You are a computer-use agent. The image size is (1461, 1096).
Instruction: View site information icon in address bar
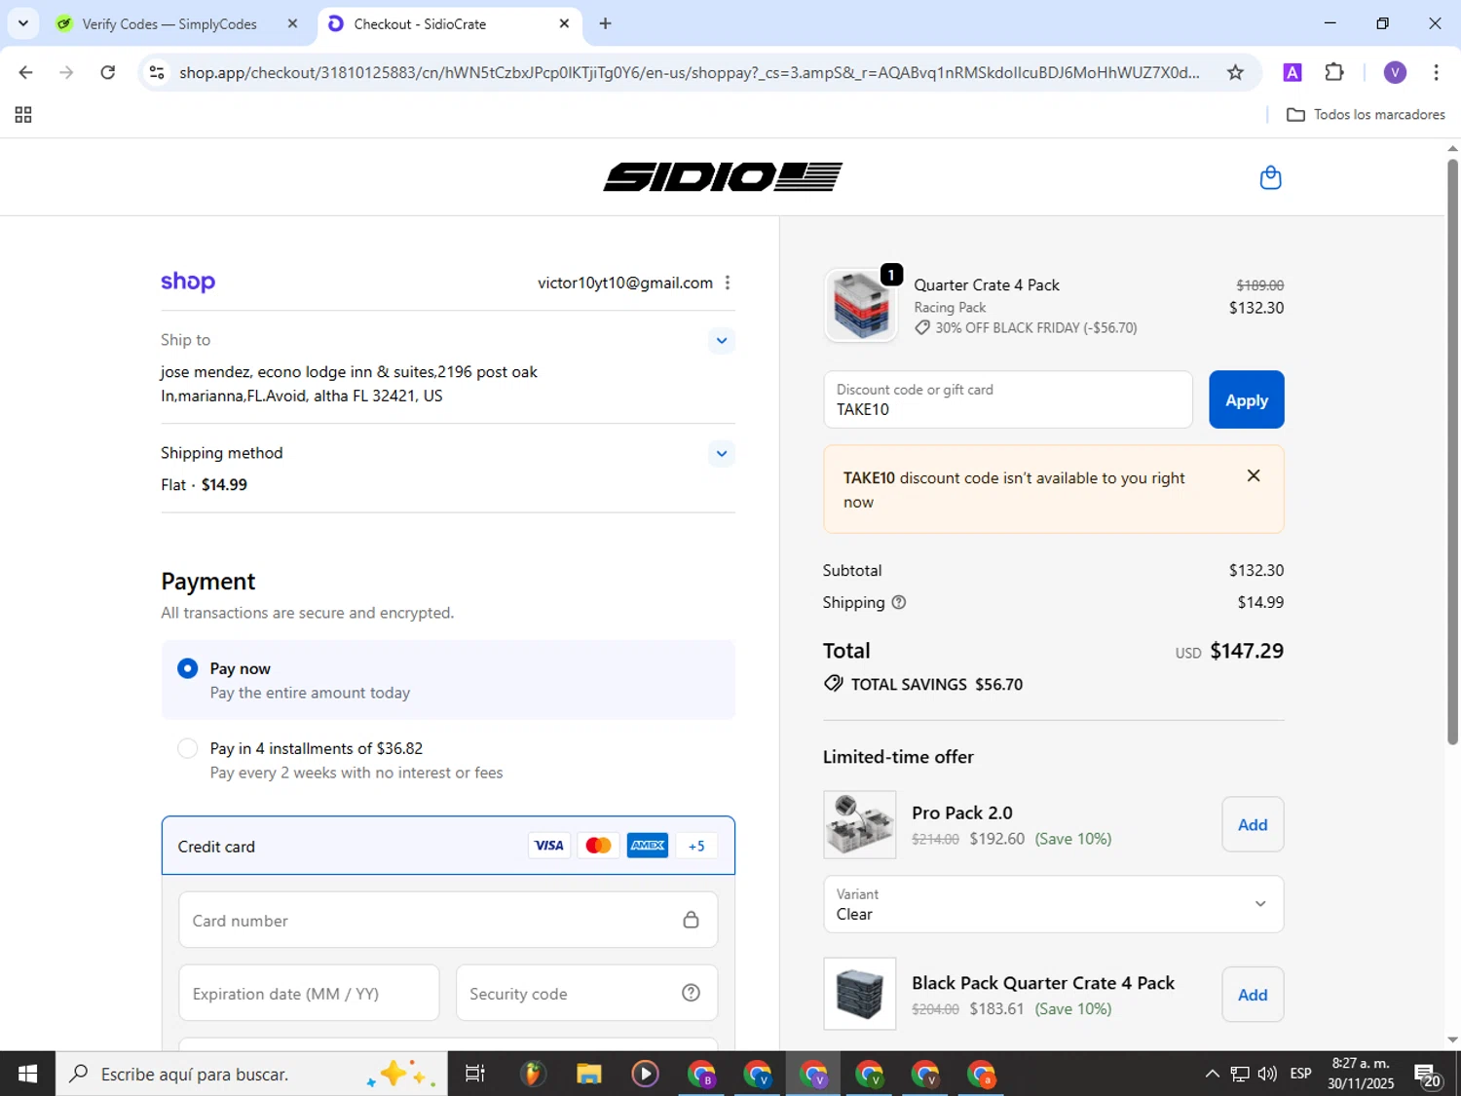click(157, 72)
